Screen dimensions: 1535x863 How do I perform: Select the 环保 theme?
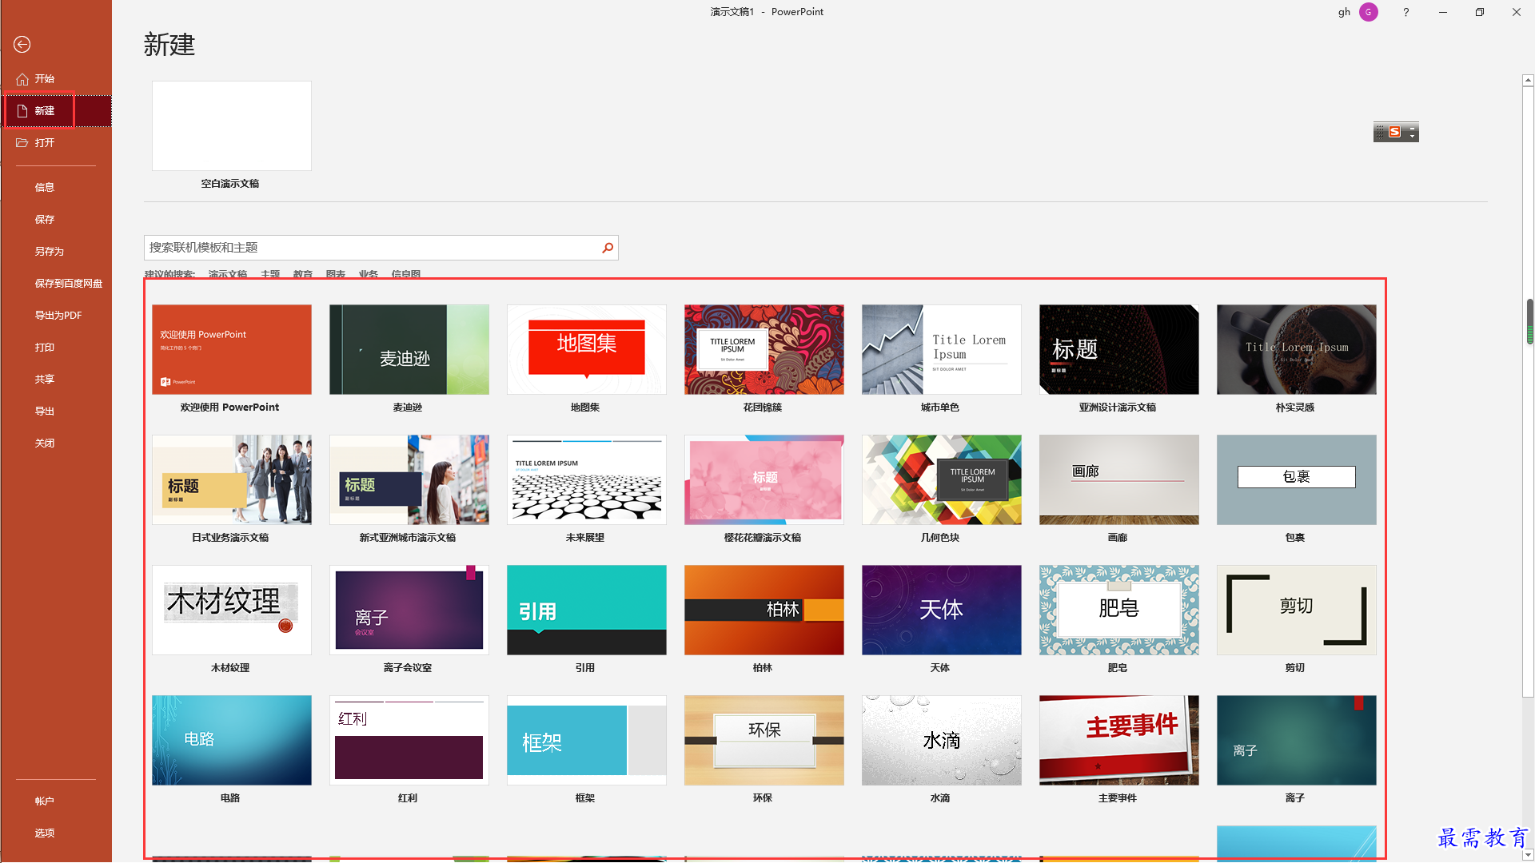click(x=764, y=740)
